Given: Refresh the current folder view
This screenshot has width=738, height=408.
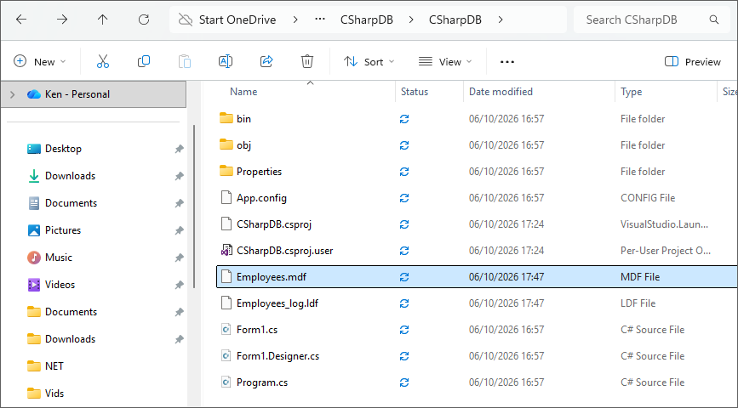Looking at the screenshot, I should pyautogui.click(x=144, y=20).
